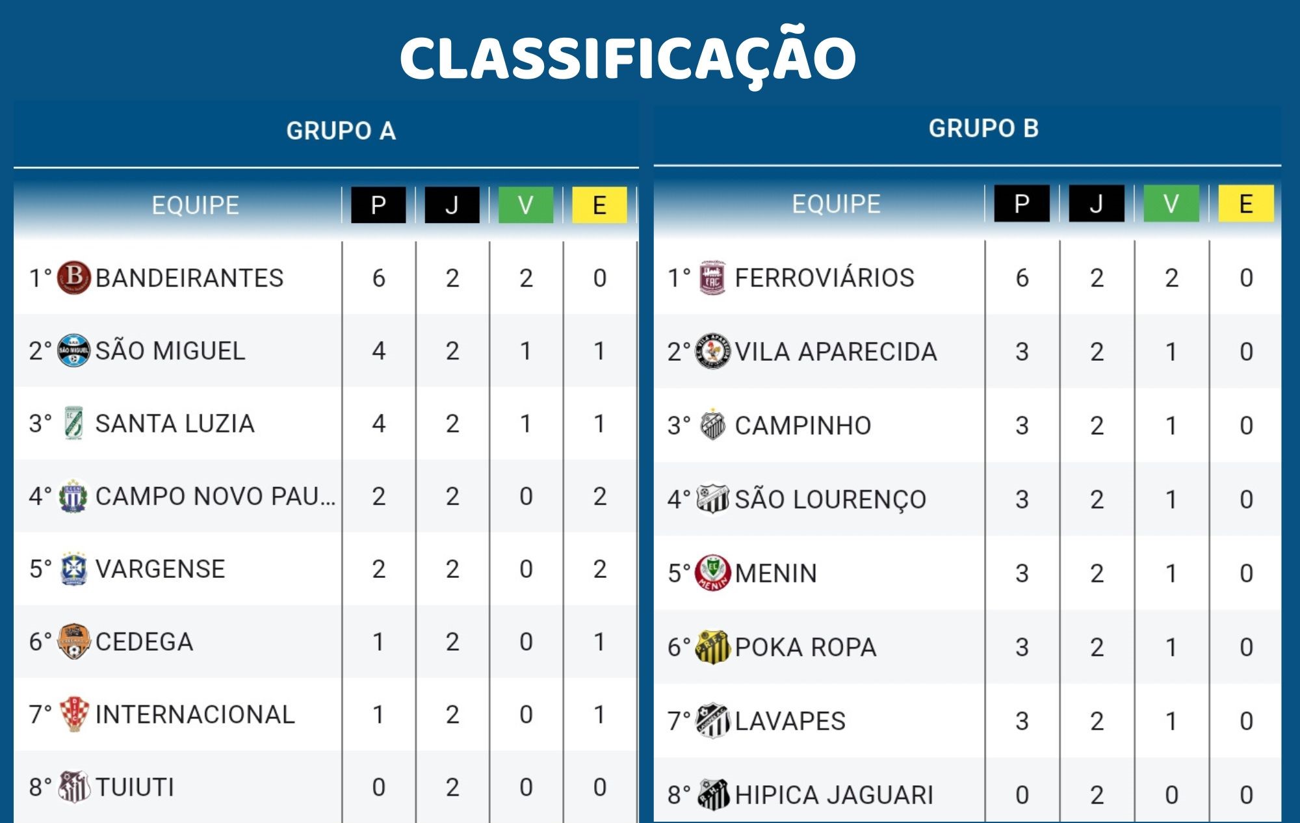Click the Vila Aparecida team crest
The width and height of the screenshot is (1300, 823).
(712, 352)
